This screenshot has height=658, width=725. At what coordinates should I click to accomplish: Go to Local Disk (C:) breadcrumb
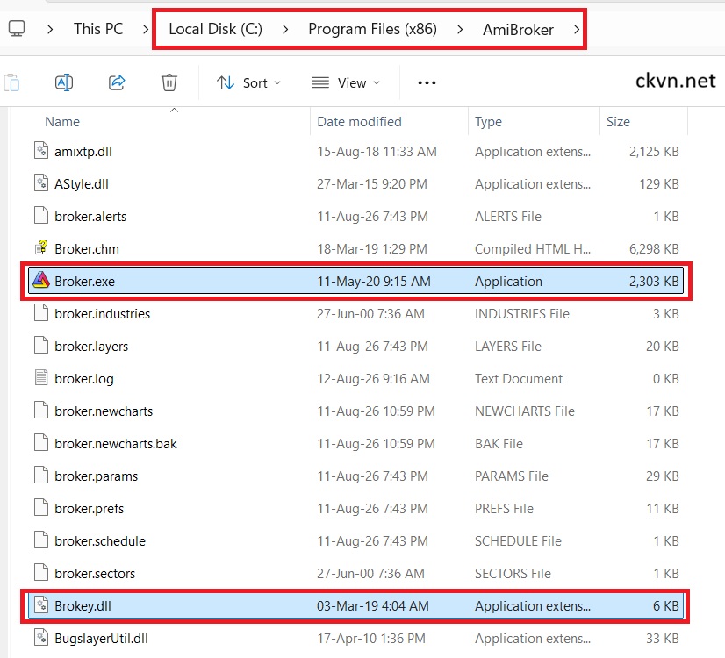pos(215,29)
